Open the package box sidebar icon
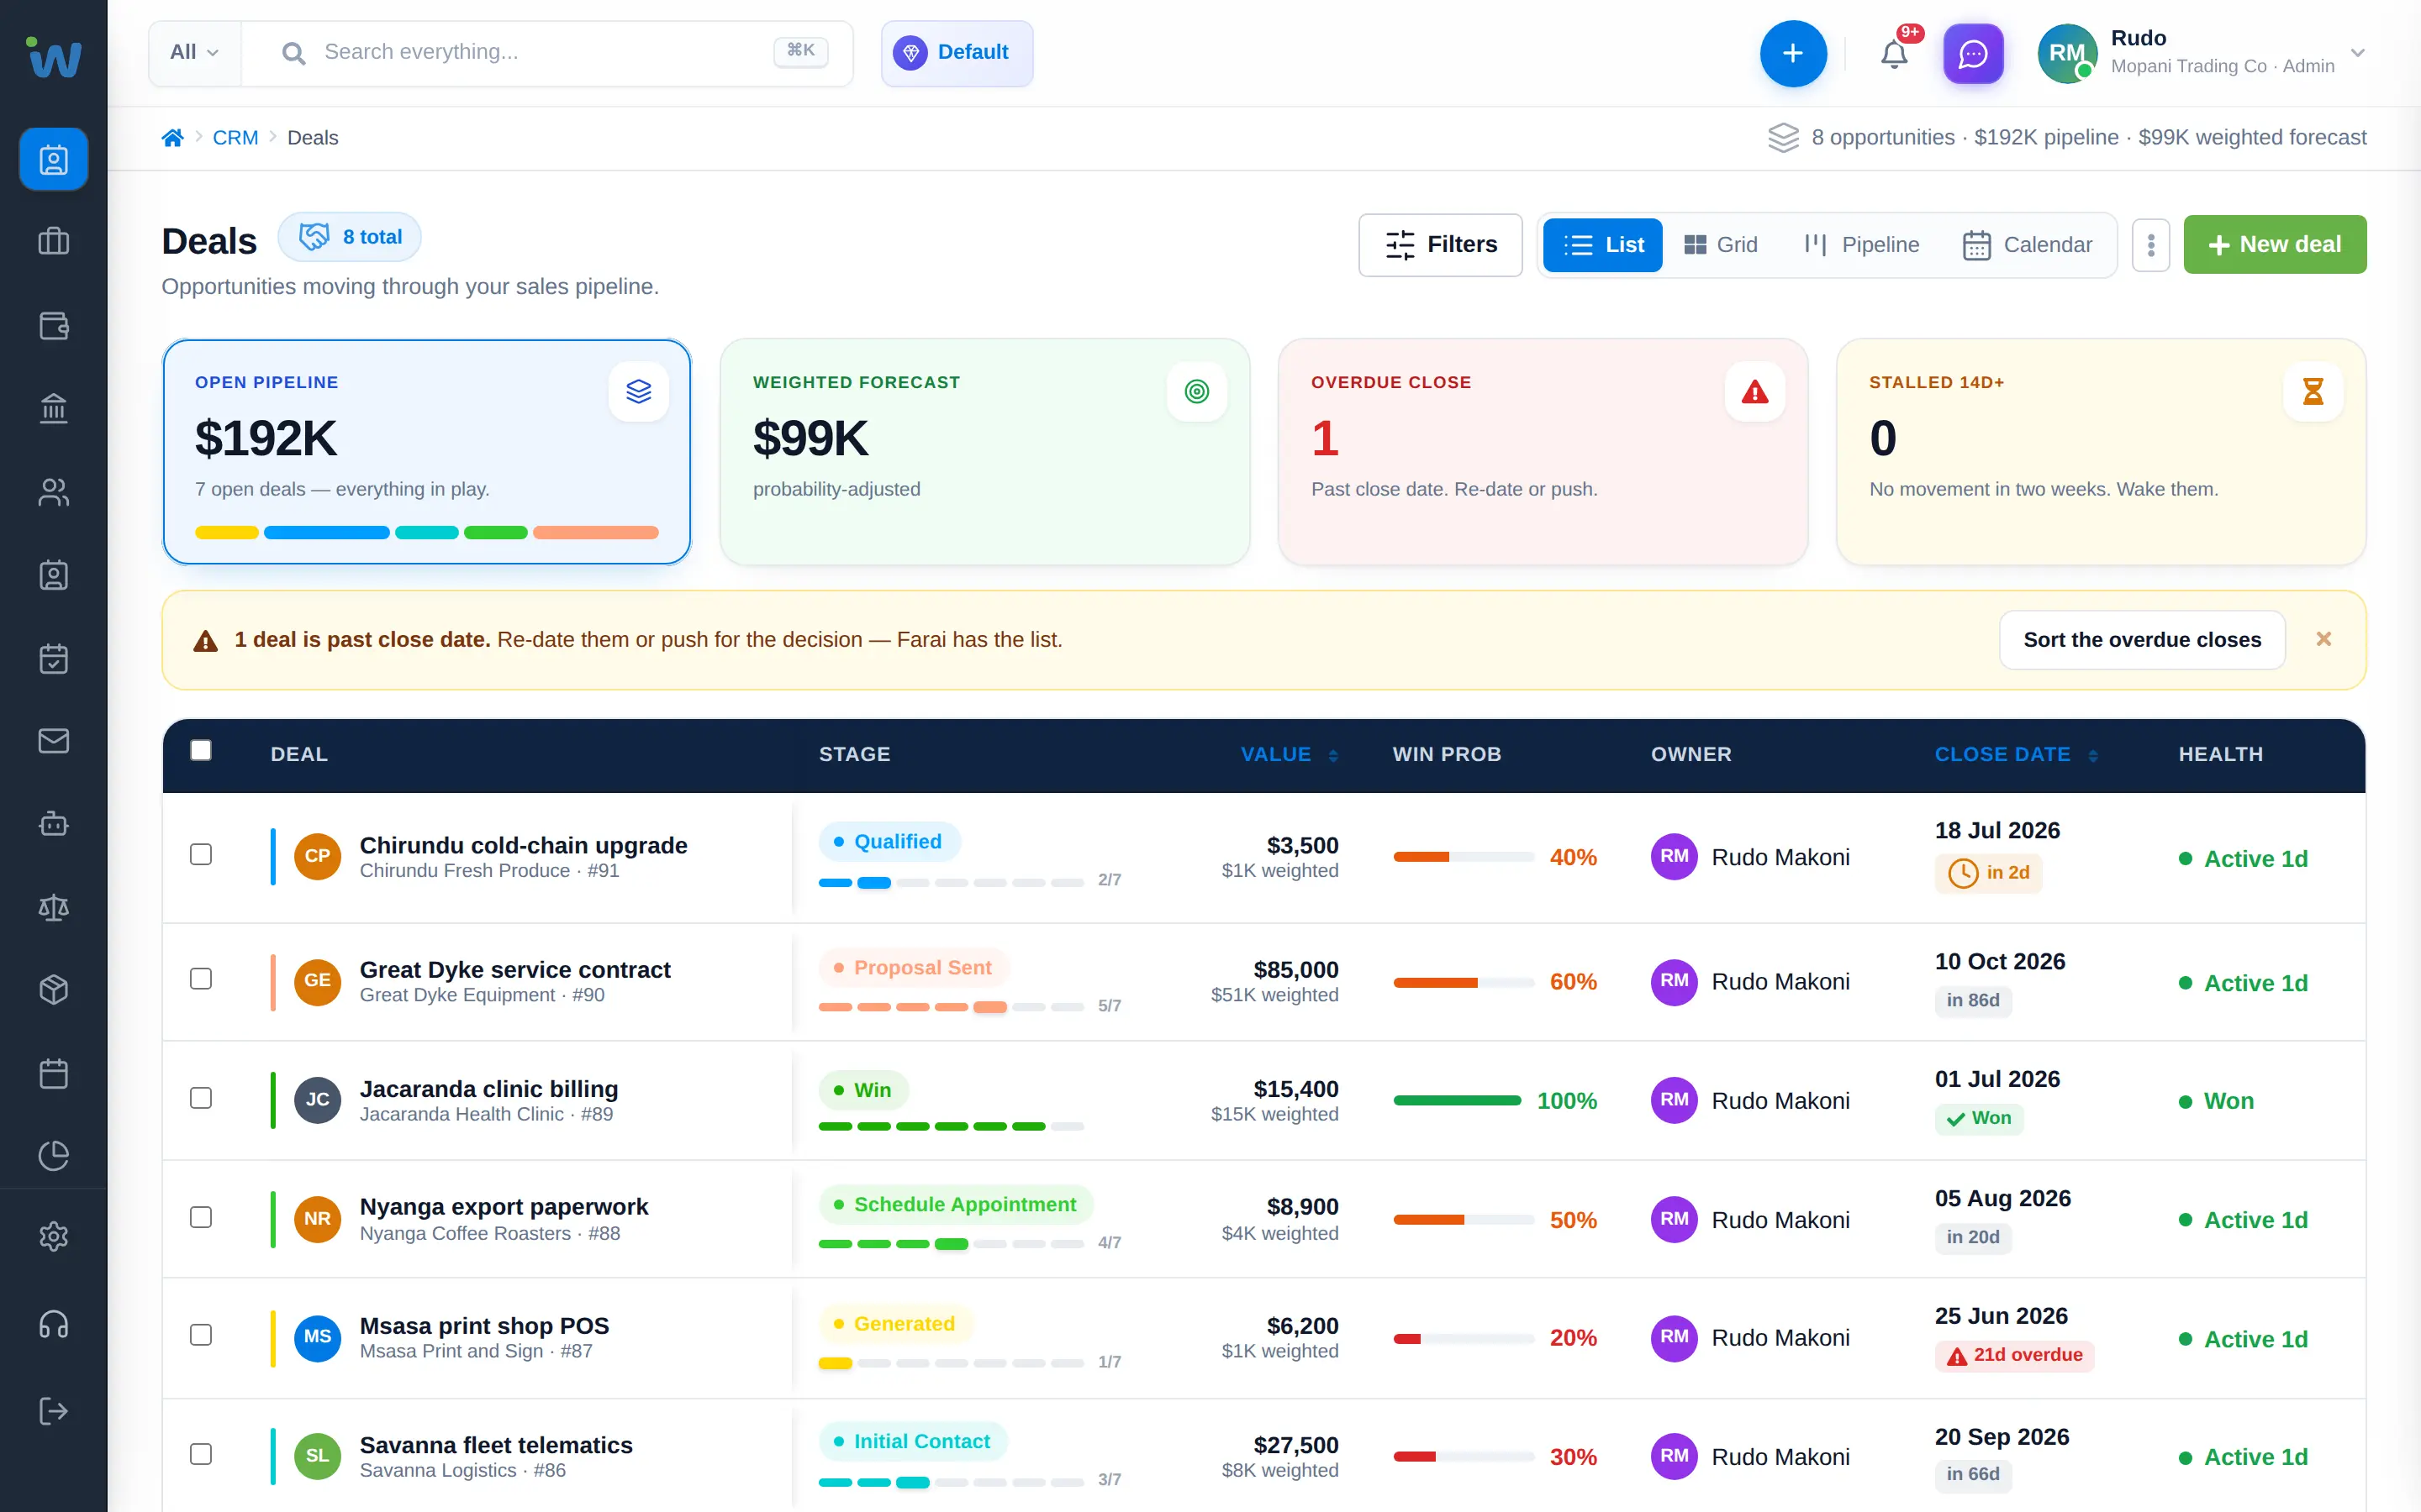 [53, 989]
